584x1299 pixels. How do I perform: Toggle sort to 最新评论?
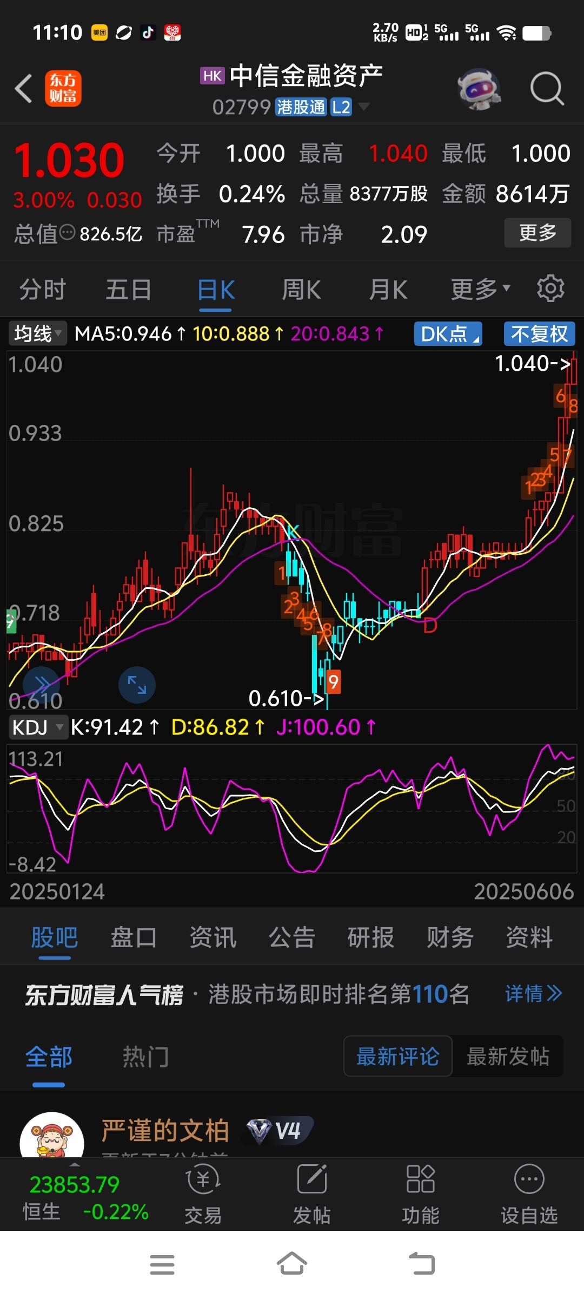point(398,1056)
